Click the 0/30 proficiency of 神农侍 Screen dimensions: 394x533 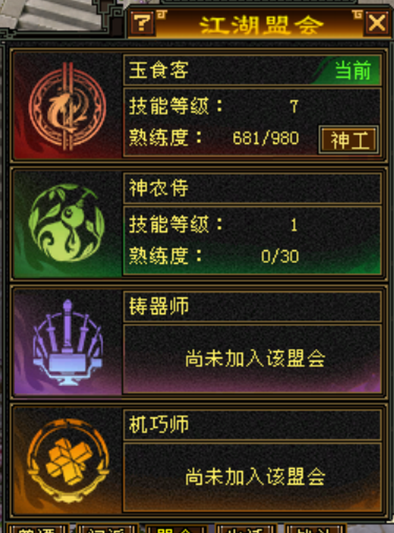280,257
